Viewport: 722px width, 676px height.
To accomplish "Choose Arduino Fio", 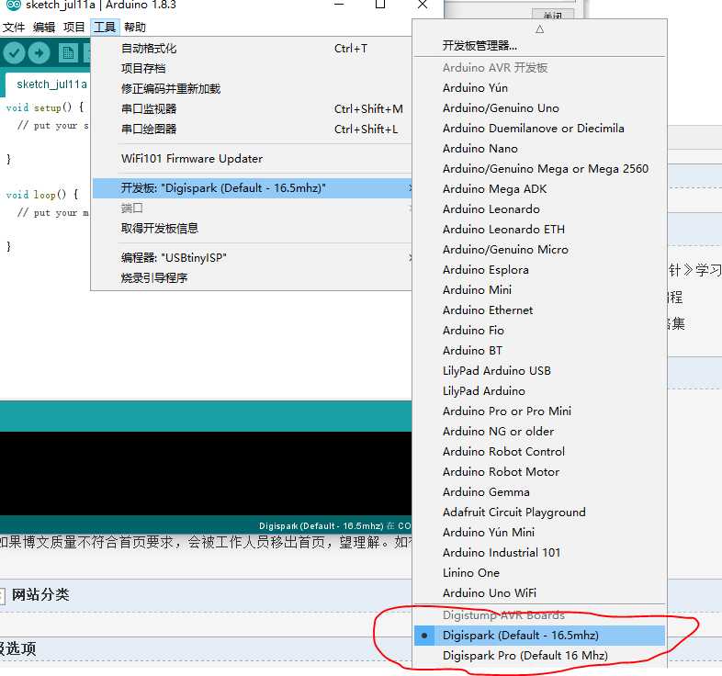I will (539, 331).
